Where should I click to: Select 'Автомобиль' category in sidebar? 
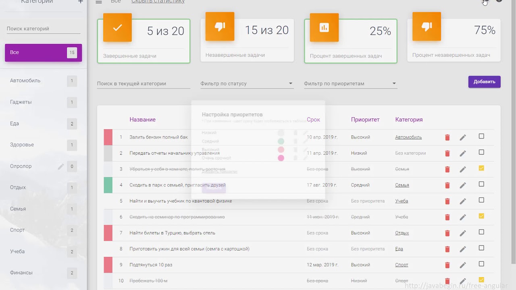[x=44, y=81]
